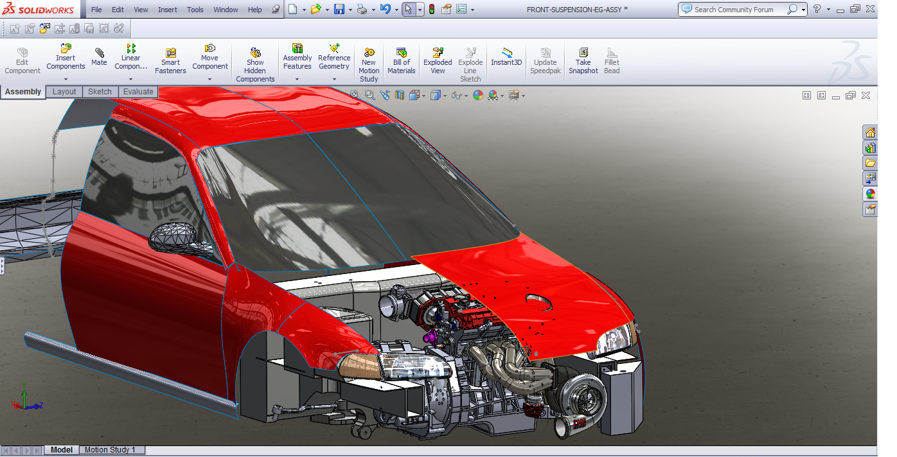The image size is (897, 457).
Task: Open the Tools menu
Action: coord(195,10)
